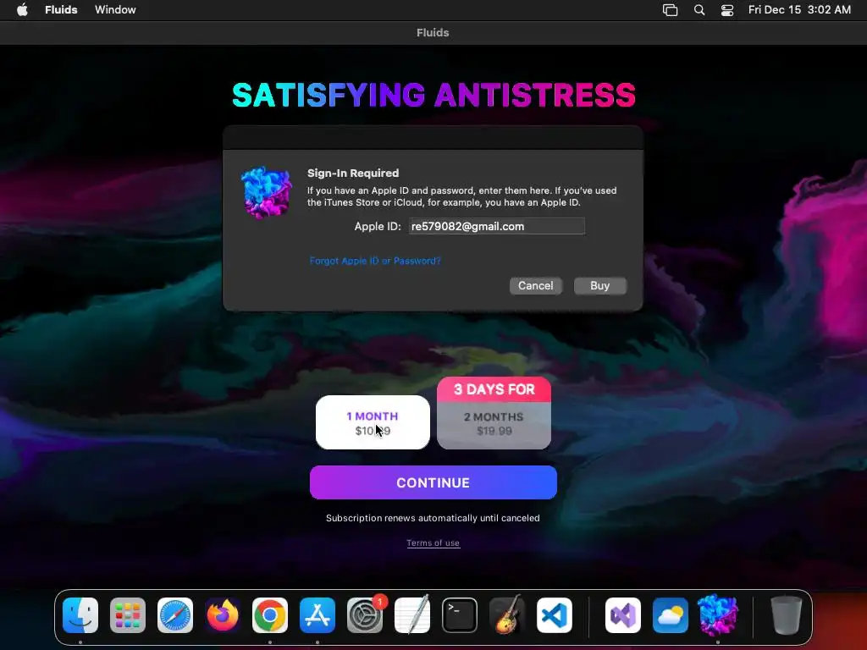Open Spotlight search in menu bar
867x650 pixels.
(x=699, y=10)
